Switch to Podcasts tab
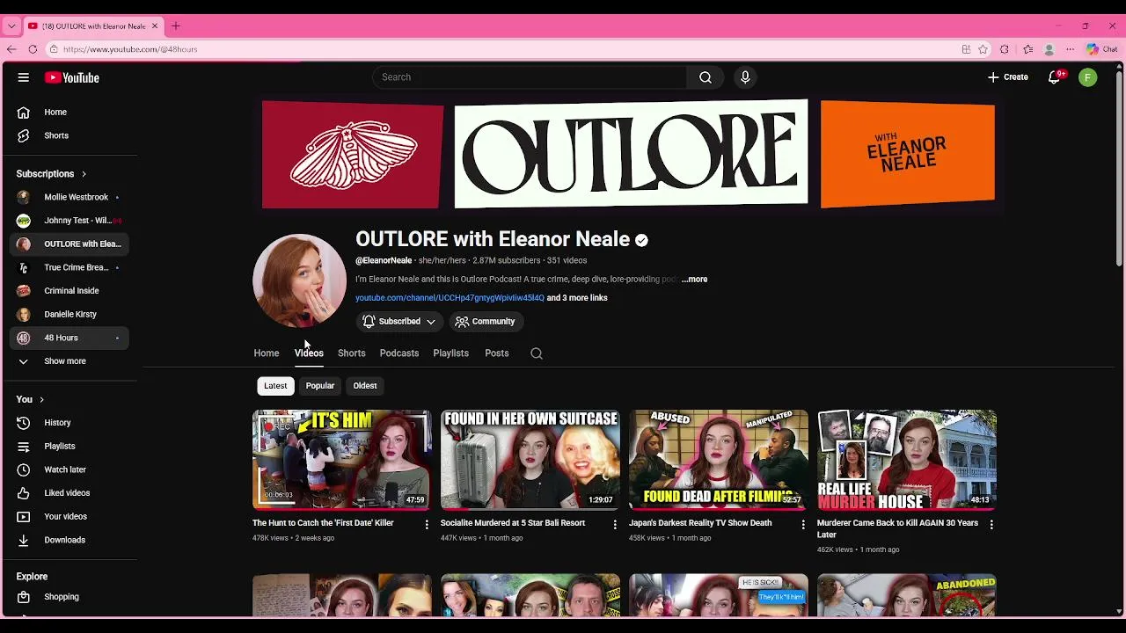This screenshot has width=1126, height=633. pyautogui.click(x=399, y=353)
